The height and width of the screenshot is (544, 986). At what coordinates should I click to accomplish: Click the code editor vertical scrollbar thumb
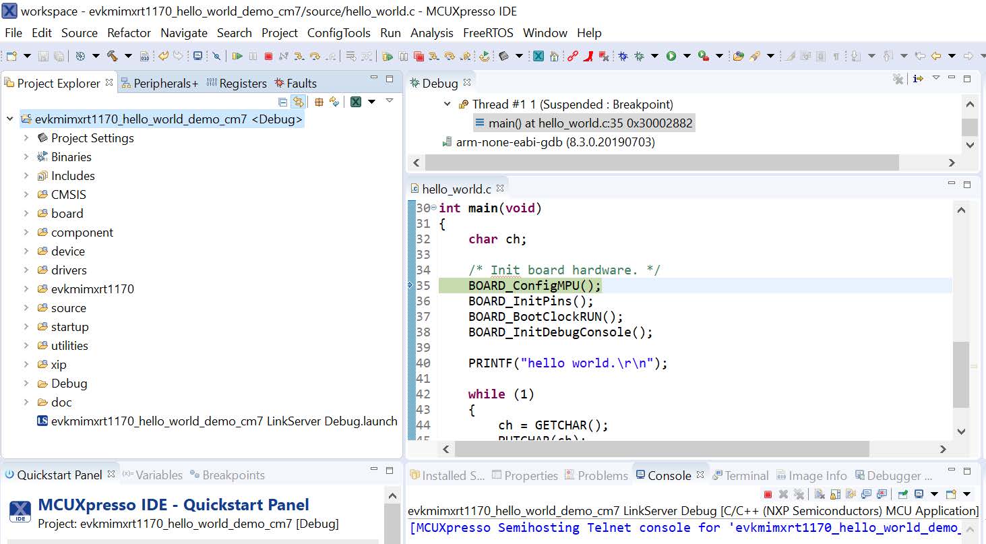(961, 374)
